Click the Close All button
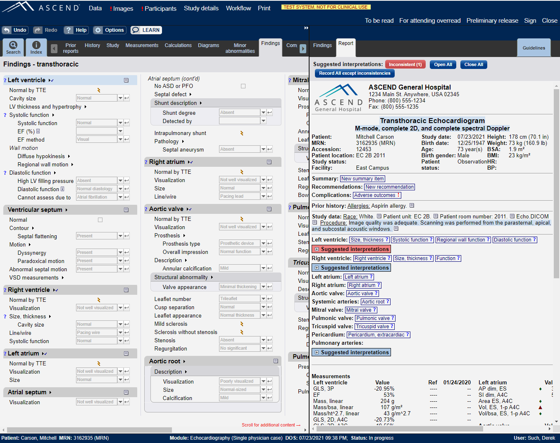This screenshot has height=443, width=560. 474,64
